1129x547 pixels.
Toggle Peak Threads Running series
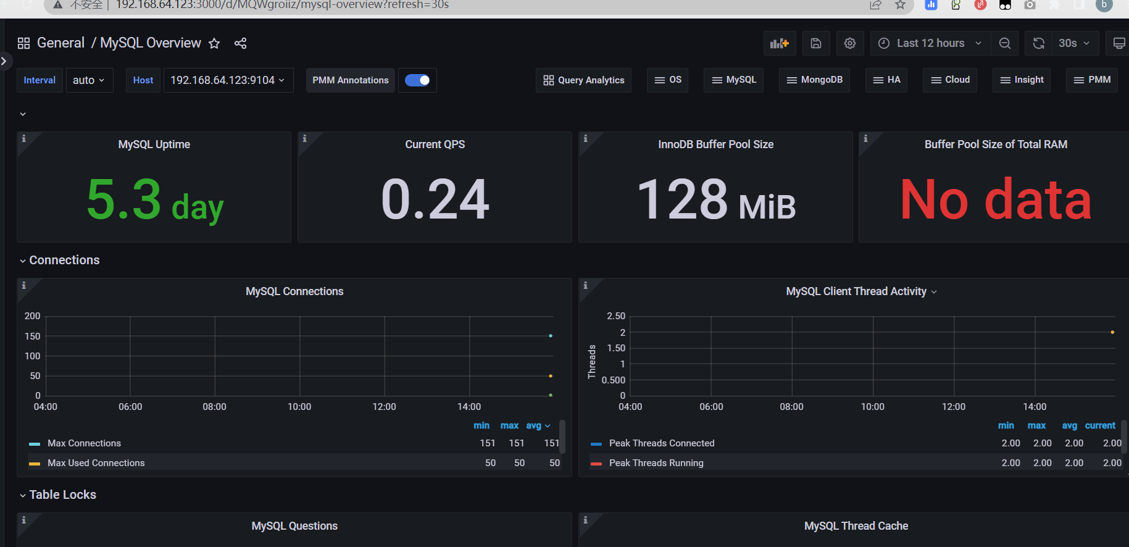(656, 463)
